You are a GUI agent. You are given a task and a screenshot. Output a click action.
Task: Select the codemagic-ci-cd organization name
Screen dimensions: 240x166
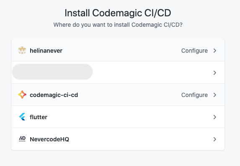(54, 95)
